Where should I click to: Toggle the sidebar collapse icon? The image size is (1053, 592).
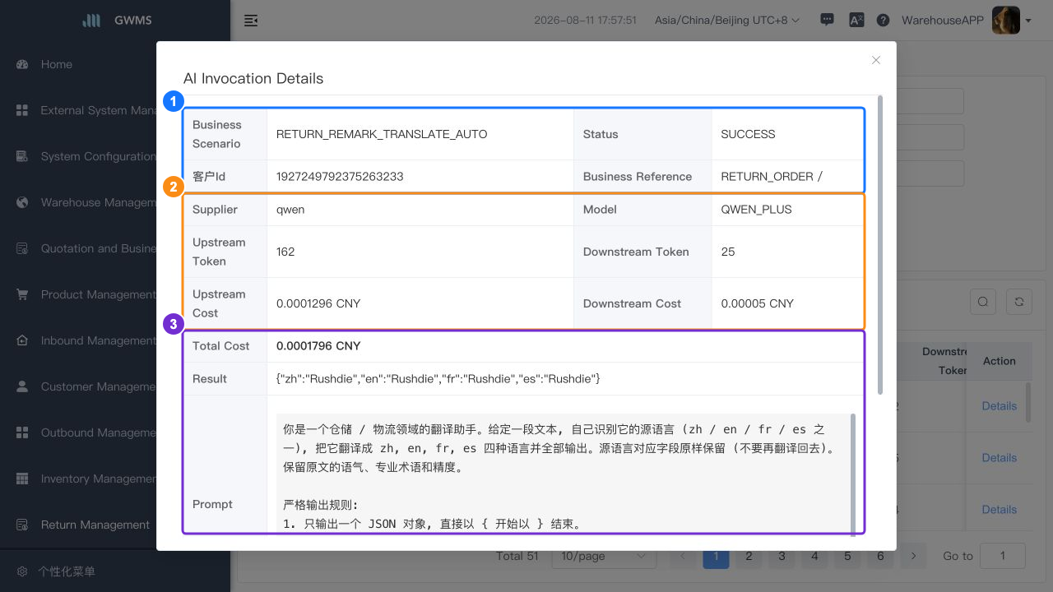tap(251, 21)
